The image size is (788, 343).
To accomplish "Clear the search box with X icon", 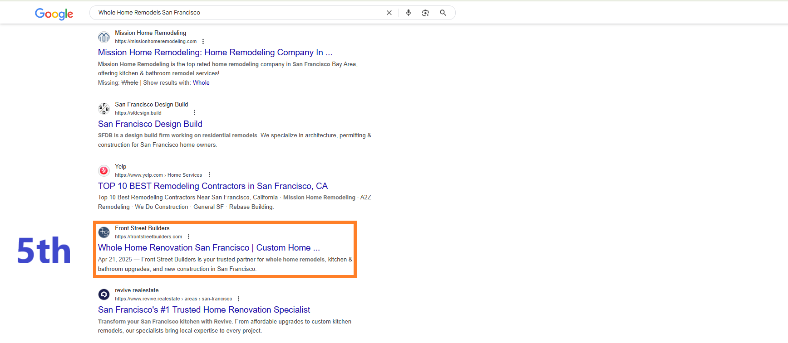I will tap(389, 13).
